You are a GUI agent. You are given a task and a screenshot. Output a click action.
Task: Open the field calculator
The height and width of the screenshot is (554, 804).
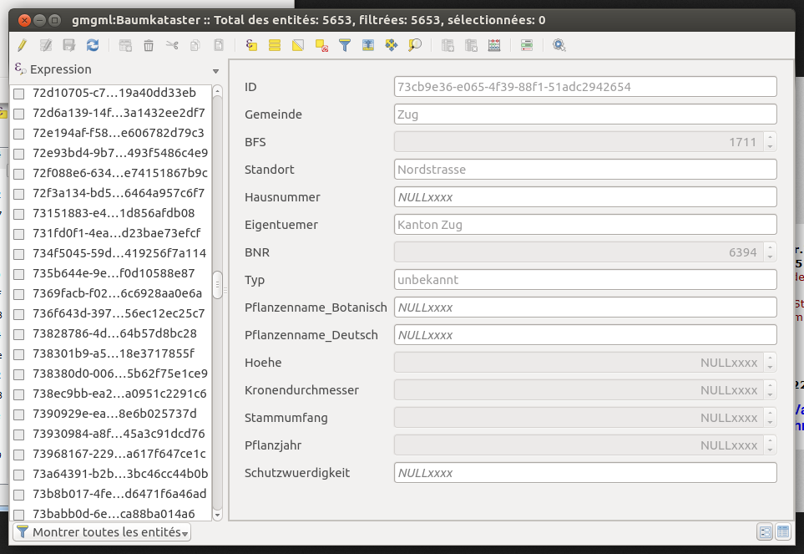pyautogui.click(x=494, y=45)
